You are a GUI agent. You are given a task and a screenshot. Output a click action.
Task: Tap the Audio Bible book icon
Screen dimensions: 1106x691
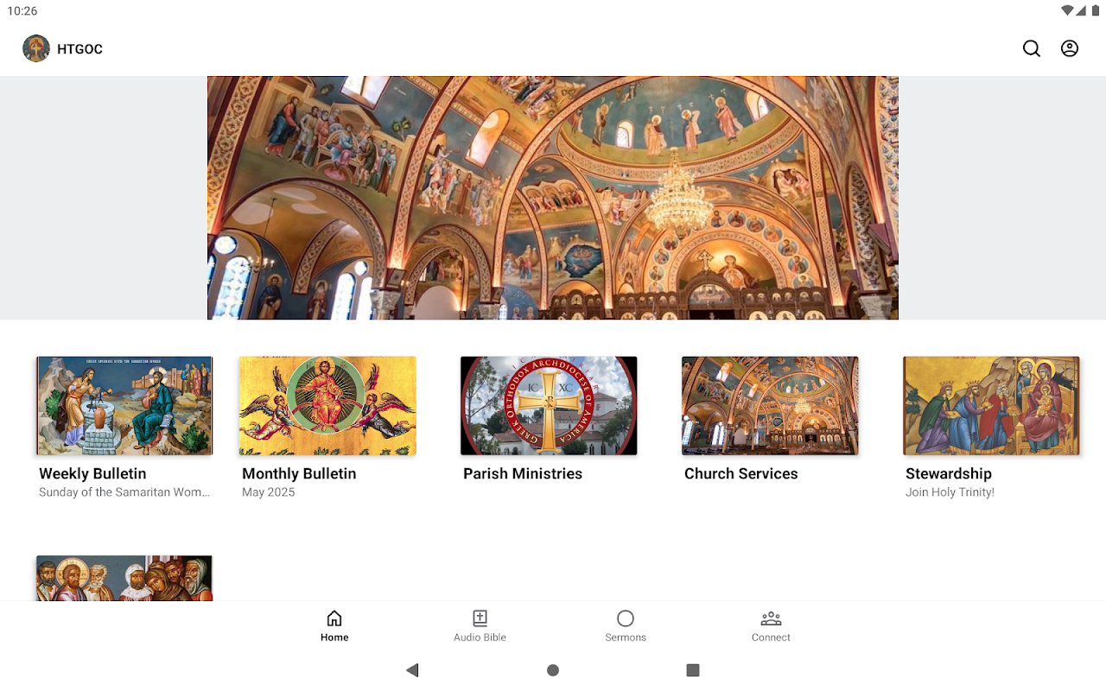coord(480,618)
